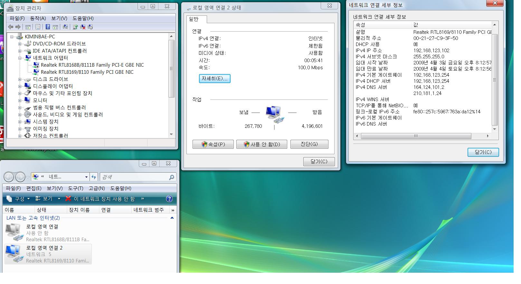521x284 pixels.
Task: Click the horizontal scrollbar in details list
Action: coord(422,136)
